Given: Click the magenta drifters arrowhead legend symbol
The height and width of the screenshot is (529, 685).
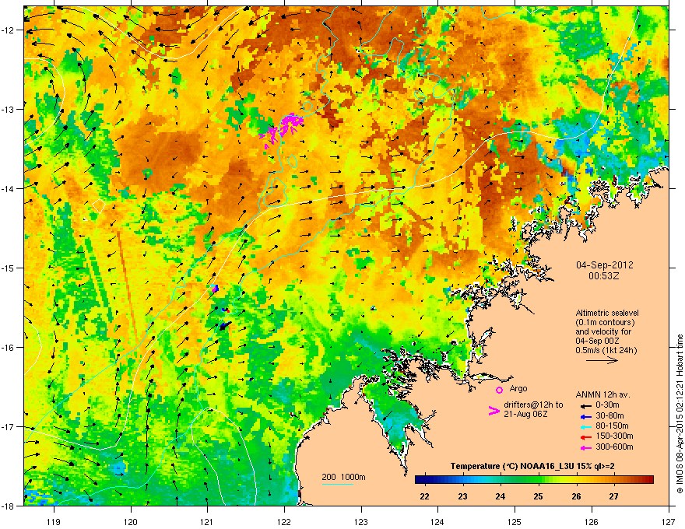Looking at the screenshot, I should 494,411.
